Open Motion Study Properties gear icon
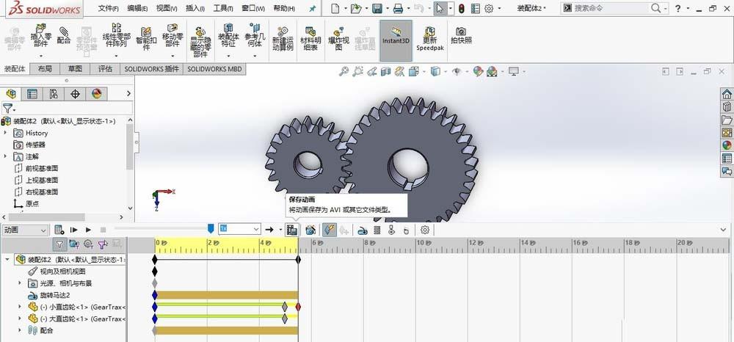The height and width of the screenshot is (342, 734). (424, 230)
